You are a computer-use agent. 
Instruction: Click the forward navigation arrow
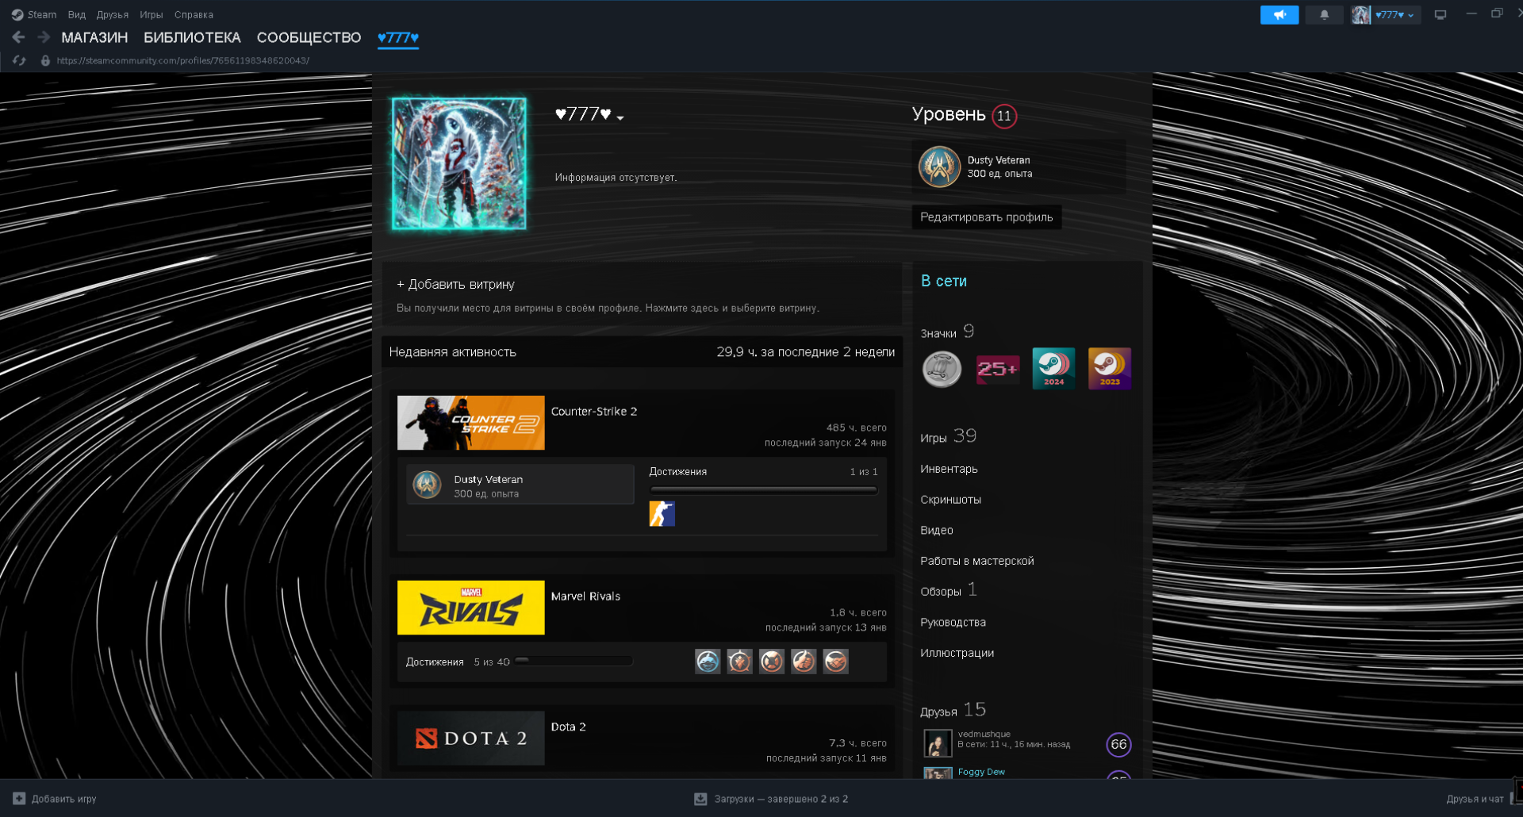pyautogui.click(x=44, y=37)
